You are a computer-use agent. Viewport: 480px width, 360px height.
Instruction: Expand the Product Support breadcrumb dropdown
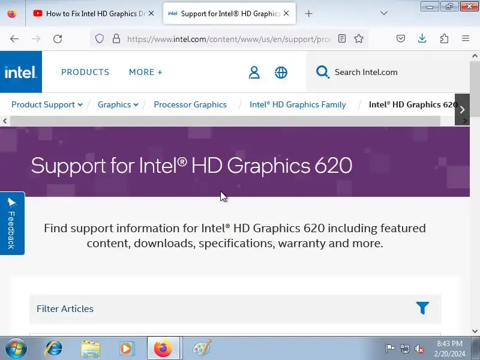47,104
